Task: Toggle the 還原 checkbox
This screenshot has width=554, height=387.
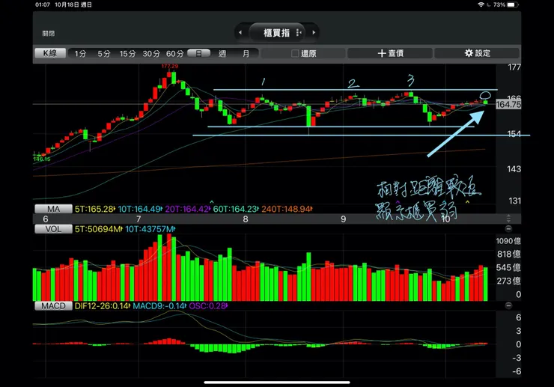Action: pyautogui.click(x=295, y=53)
